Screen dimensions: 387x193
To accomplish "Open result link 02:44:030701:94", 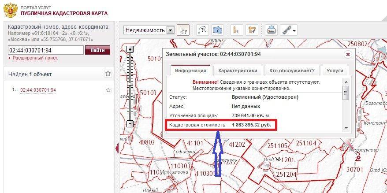I will [x=38, y=90].
